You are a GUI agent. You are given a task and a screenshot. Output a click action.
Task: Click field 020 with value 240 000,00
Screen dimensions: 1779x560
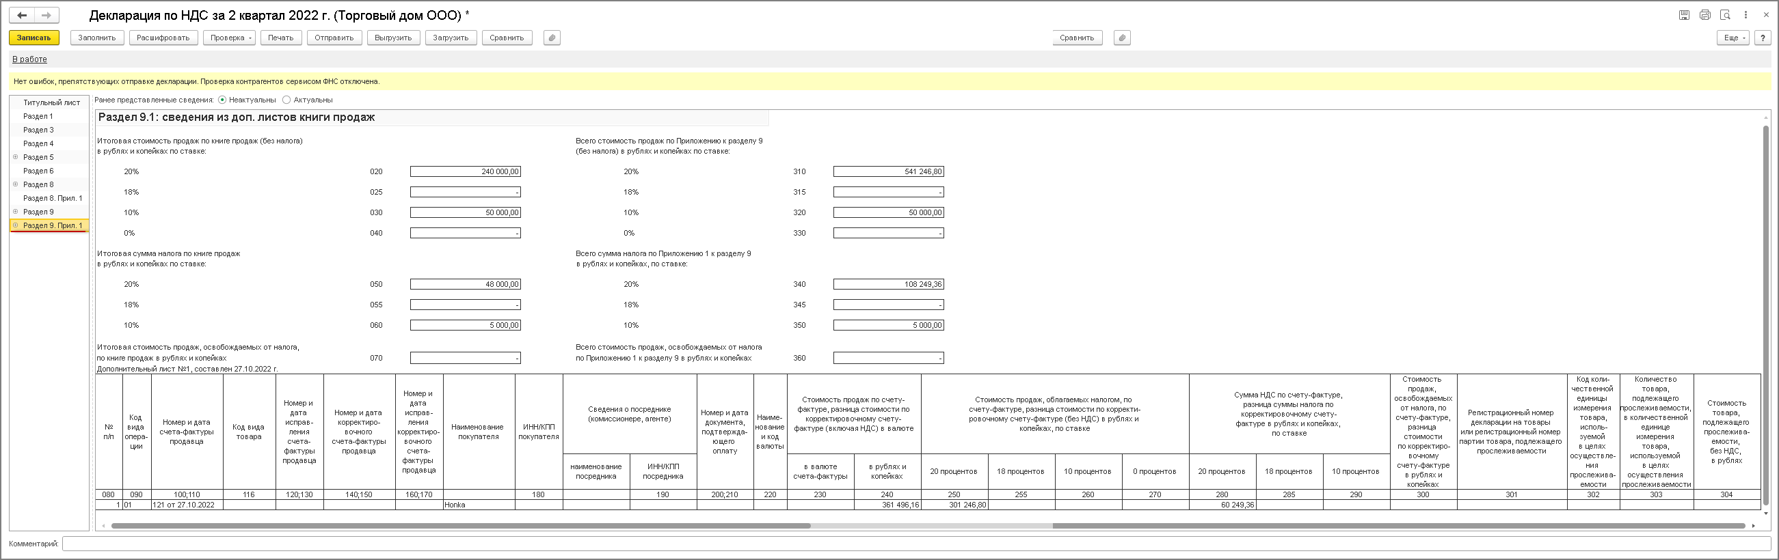[466, 171]
